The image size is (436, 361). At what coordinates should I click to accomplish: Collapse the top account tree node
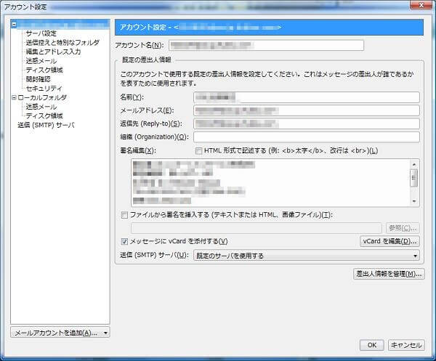pos(14,25)
